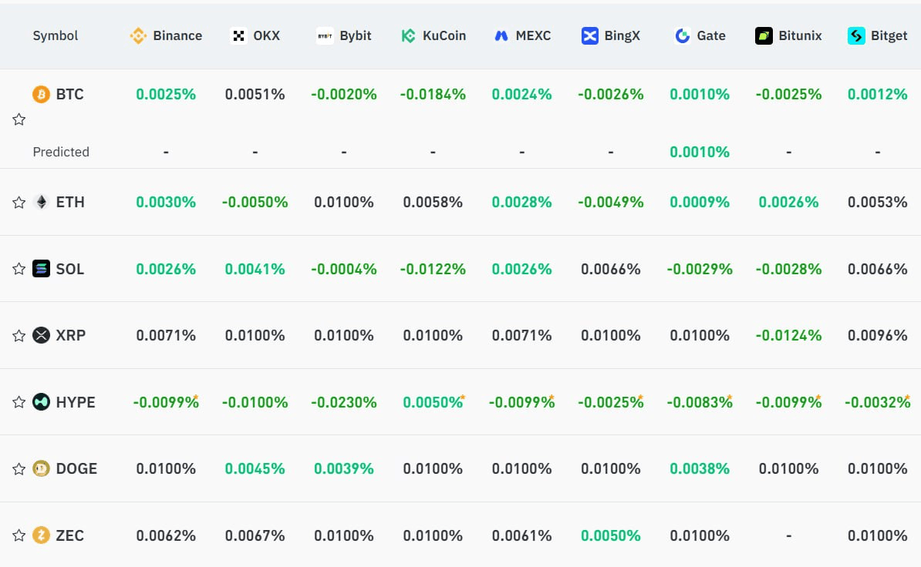The width and height of the screenshot is (921, 567).
Task: Click the MEXC exchange logo icon
Action: pyautogui.click(x=501, y=35)
